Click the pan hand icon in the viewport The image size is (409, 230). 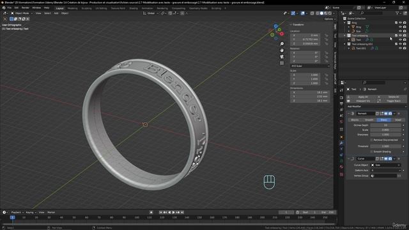tap(282, 50)
